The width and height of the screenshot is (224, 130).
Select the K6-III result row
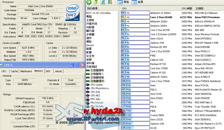click(x=172, y=128)
